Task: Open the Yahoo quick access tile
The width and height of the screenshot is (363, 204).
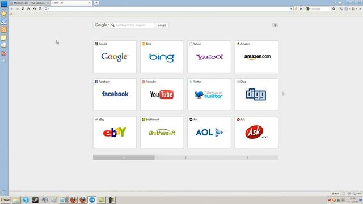Action: [209, 57]
